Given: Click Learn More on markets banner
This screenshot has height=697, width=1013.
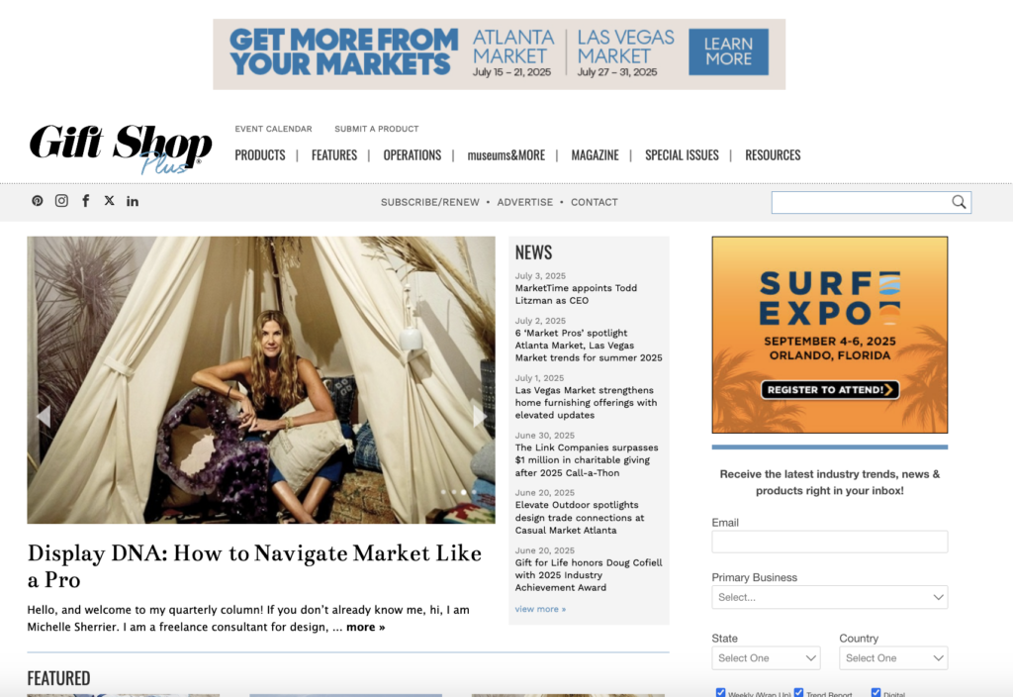Looking at the screenshot, I should [x=728, y=51].
